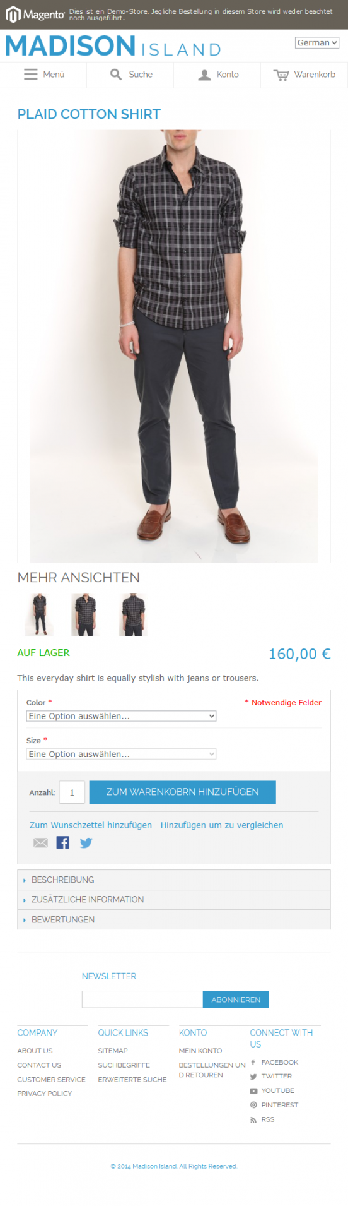The width and height of the screenshot is (348, 1206).
Task: Open the Color option dropdown
Action: [x=122, y=716]
